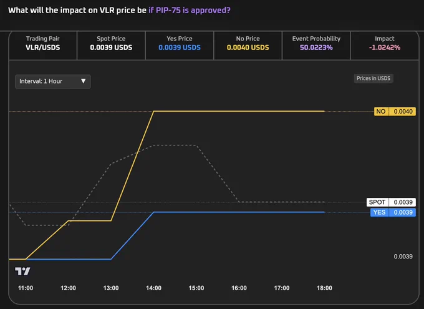Click the 18:00 time axis label
Viewport: 424px width, 309px height.
pos(324,288)
